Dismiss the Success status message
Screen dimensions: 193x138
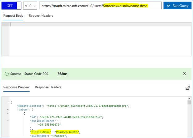click(184, 74)
